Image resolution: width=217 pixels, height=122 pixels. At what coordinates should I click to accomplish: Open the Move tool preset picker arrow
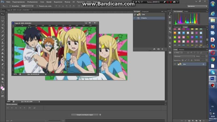pyautogui.click(x=7, y=6)
